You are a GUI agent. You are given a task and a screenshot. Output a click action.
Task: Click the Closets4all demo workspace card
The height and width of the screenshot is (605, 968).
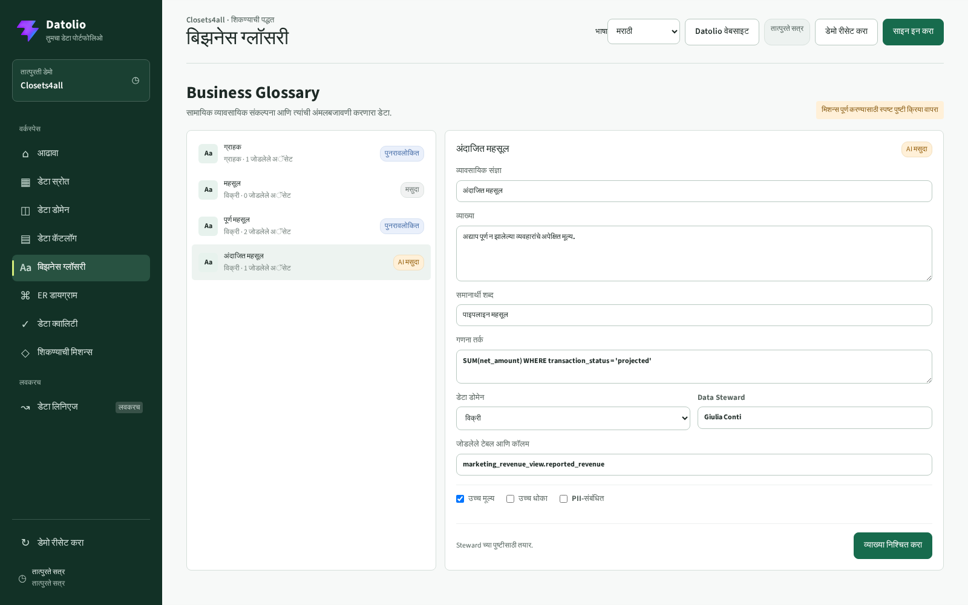tap(81, 80)
